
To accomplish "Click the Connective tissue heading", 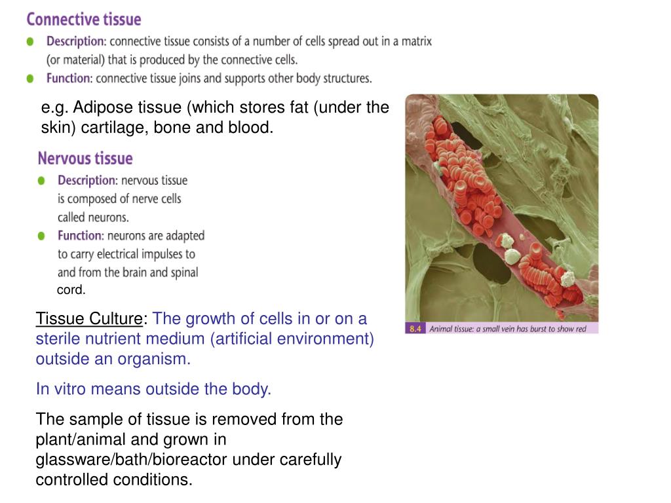I will (x=84, y=20).
